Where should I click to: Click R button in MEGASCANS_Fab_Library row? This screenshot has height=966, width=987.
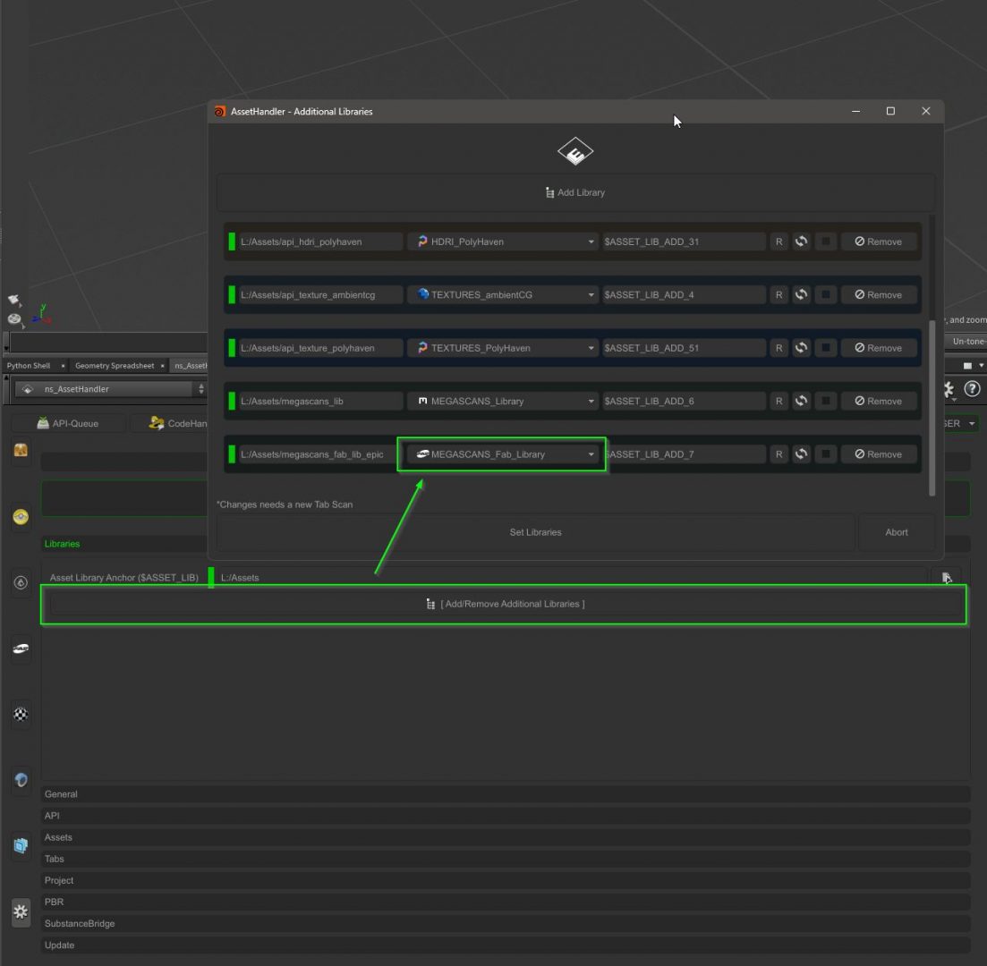(x=779, y=454)
